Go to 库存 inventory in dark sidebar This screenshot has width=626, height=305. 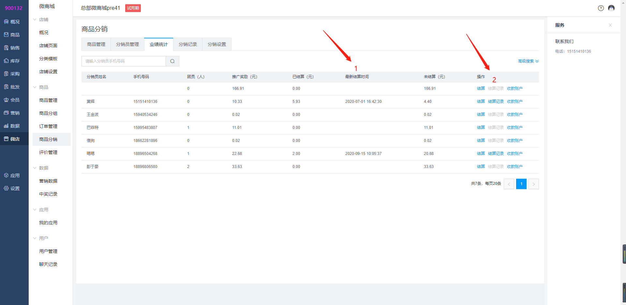pyautogui.click(x=12, y=61)
